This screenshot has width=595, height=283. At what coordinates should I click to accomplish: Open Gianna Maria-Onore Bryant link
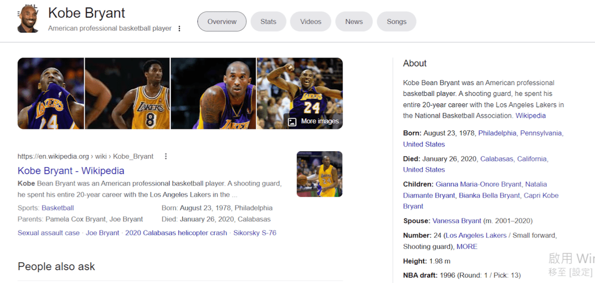(x=478, y=184)
